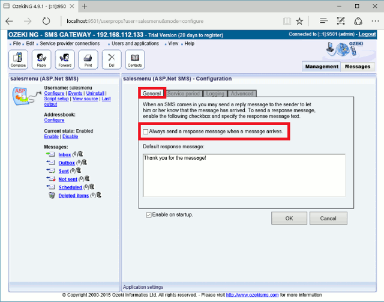The width and height of the screenshot is (384, 302).
Task: Open the browser Hub icon
Action: (x=324, y=21)
